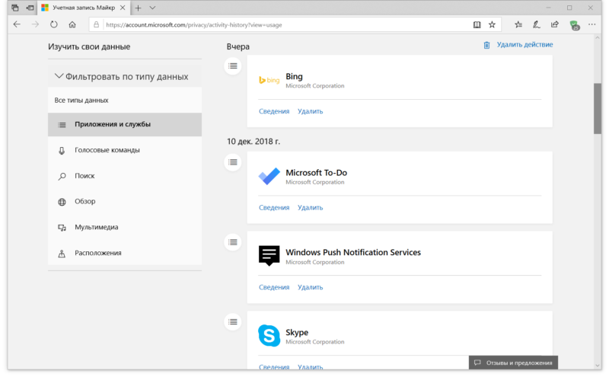
Task: Select Голосовые команды filter
Action: [125, 150]
